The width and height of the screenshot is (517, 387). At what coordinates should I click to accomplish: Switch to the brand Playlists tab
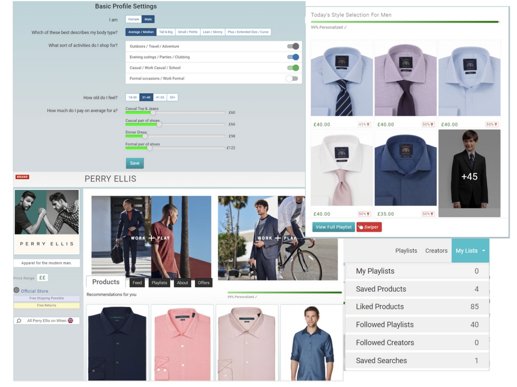pyautogui.click(x=159, y=283)
